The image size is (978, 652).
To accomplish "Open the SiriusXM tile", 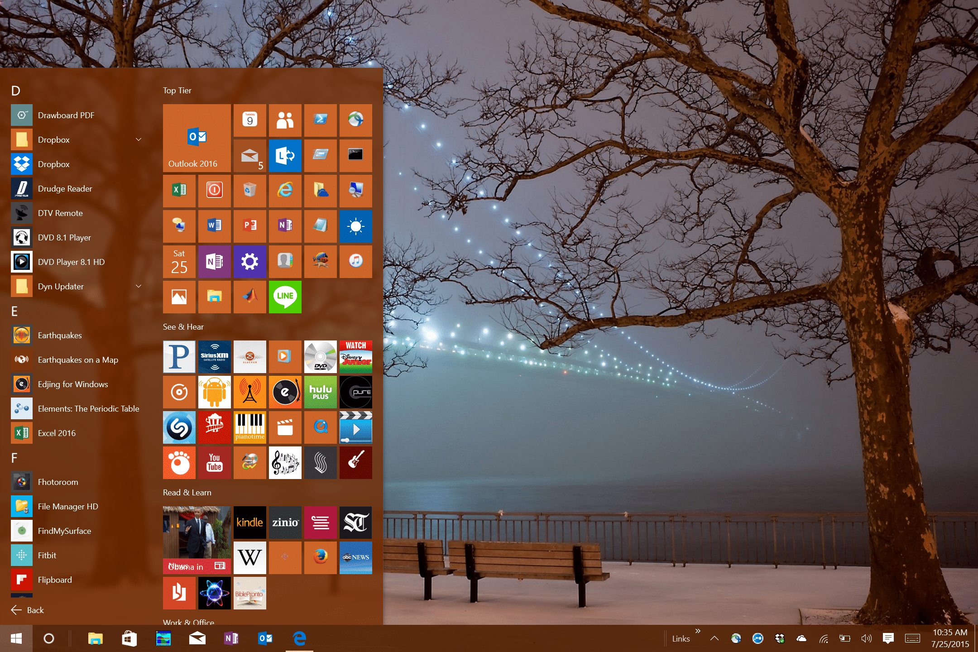I will coord(215,356).
